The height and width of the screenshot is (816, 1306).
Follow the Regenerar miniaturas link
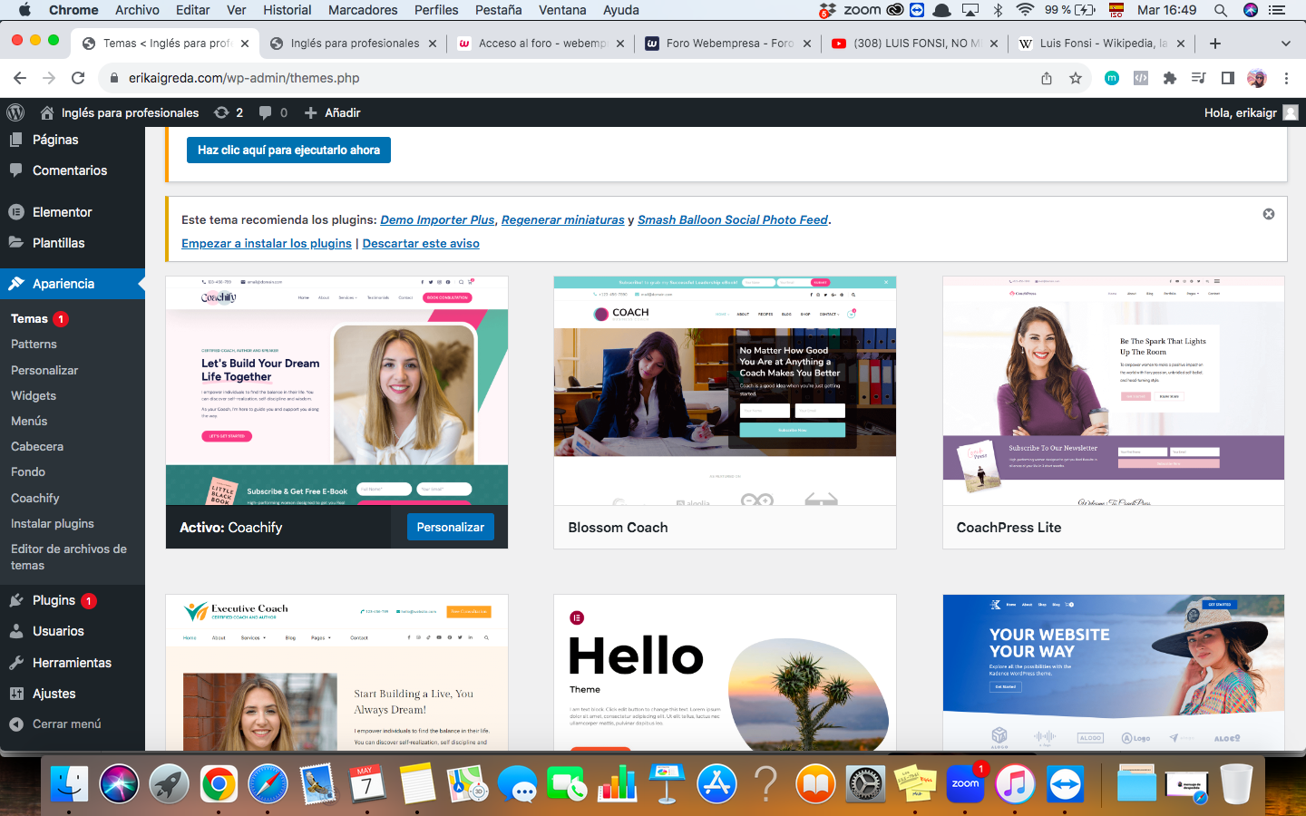coord(563,219)
